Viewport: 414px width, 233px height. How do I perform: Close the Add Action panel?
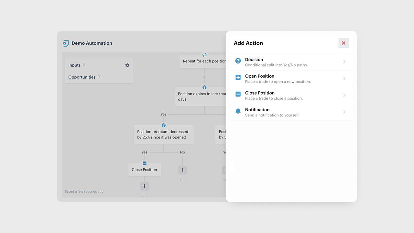coord(343,43)
